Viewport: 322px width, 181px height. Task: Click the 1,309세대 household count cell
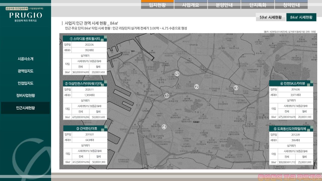click(89, 95)
